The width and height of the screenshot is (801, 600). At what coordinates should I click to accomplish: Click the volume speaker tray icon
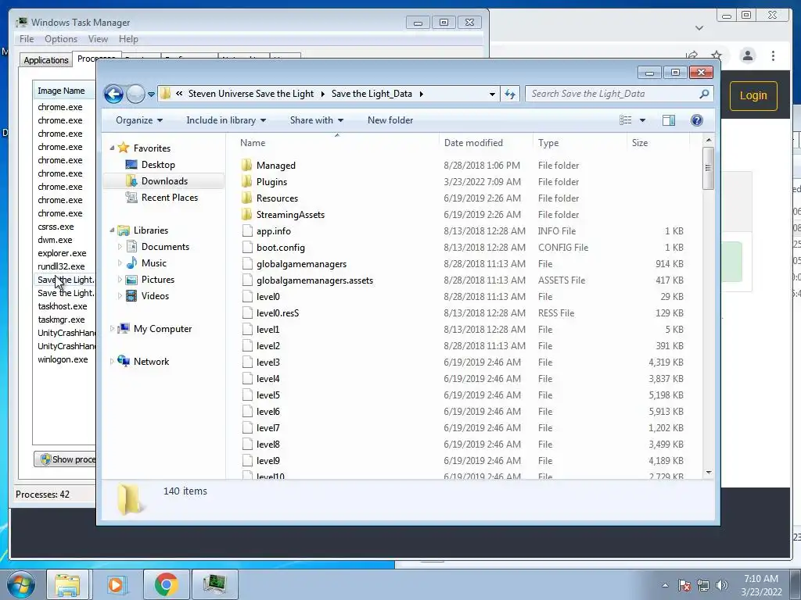tap(722, 585)
